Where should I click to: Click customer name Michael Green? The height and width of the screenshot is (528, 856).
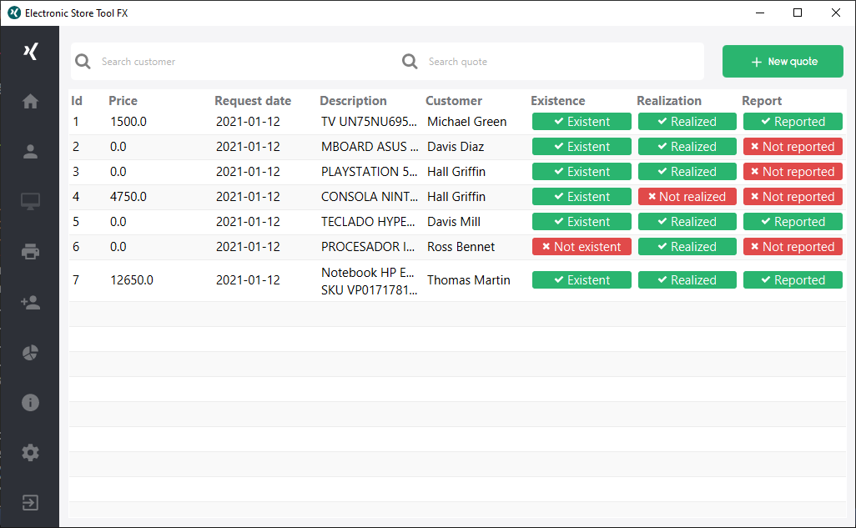pos(466,121)
